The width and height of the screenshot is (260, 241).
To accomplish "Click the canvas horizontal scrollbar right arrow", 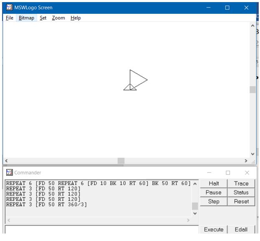I will click(246, 161).
